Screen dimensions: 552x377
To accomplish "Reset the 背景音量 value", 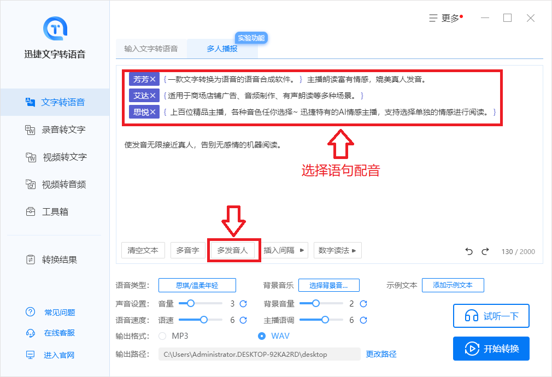I will (363, 303).
